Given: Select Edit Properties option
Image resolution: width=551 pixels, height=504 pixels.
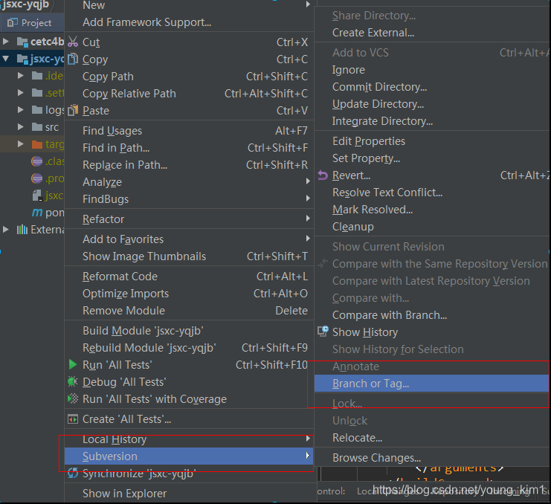Looking at the screenshot, I should (x=431, y=141).
